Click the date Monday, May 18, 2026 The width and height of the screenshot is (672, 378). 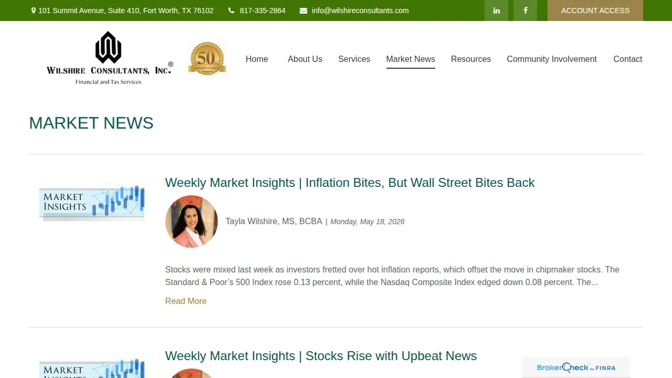tap(367, 222)
